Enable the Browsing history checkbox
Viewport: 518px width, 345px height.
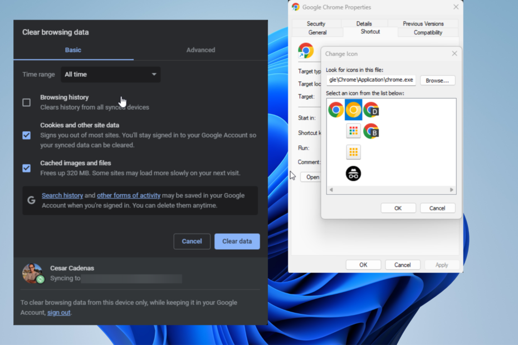[x=26, y=102]
